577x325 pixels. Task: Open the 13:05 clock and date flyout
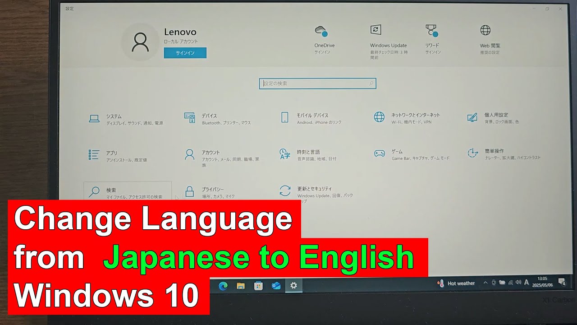[x=542, y=282]
